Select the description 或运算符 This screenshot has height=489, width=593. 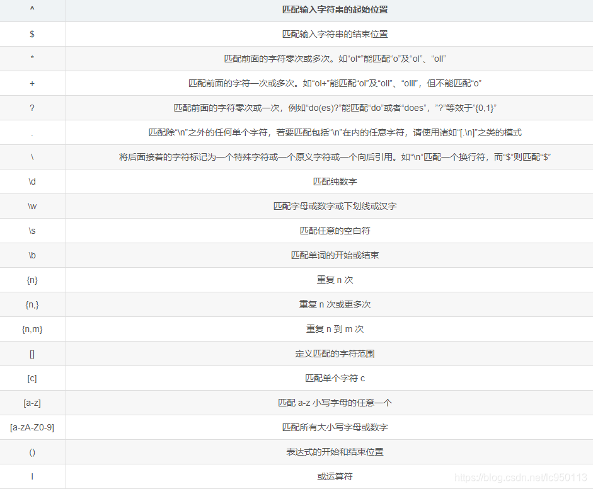pyautogui.click(x=335, y=477)
